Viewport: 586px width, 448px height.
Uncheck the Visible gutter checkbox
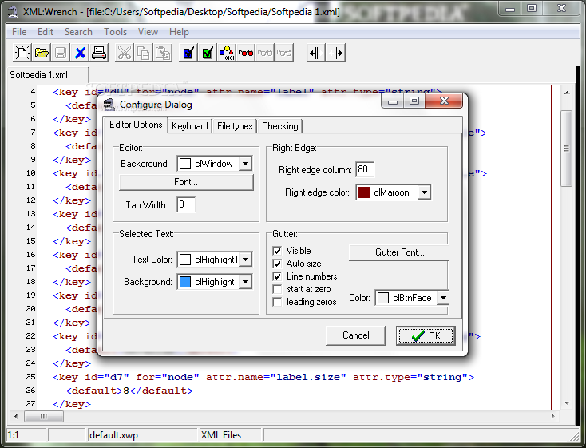point(277,251)
